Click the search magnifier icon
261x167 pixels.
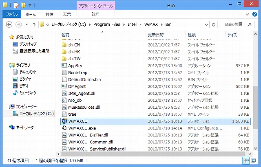click(249, 24)
